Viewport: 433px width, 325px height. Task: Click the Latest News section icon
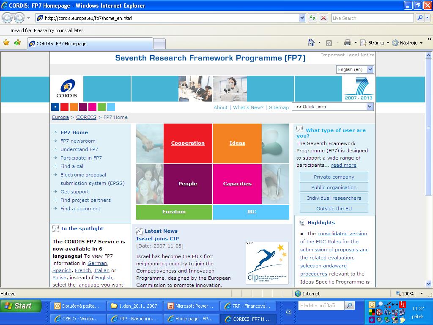click(x=139, y=231)
